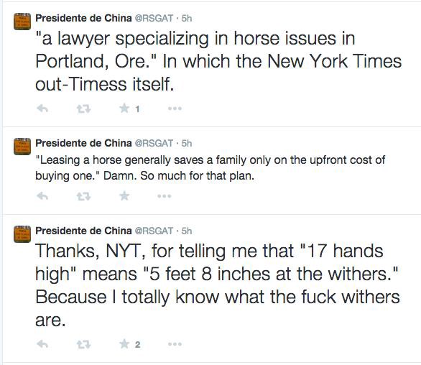Screen dimensions: 421x365
Task: Retweet the horse lawyer tweet
Action: coord(83,109)
